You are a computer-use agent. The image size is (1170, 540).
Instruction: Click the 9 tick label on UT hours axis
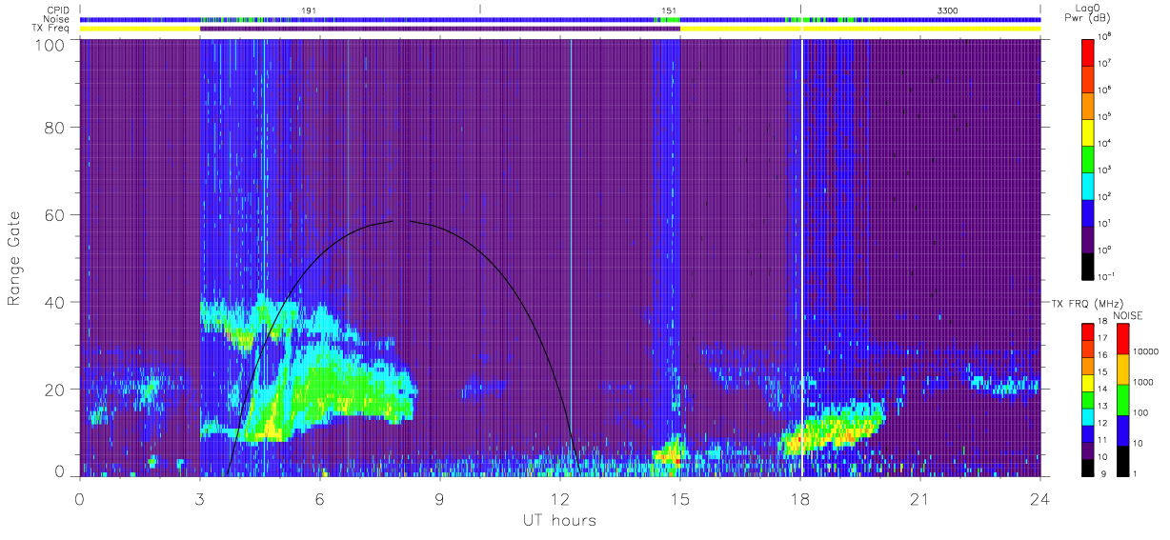click(440, 499)
